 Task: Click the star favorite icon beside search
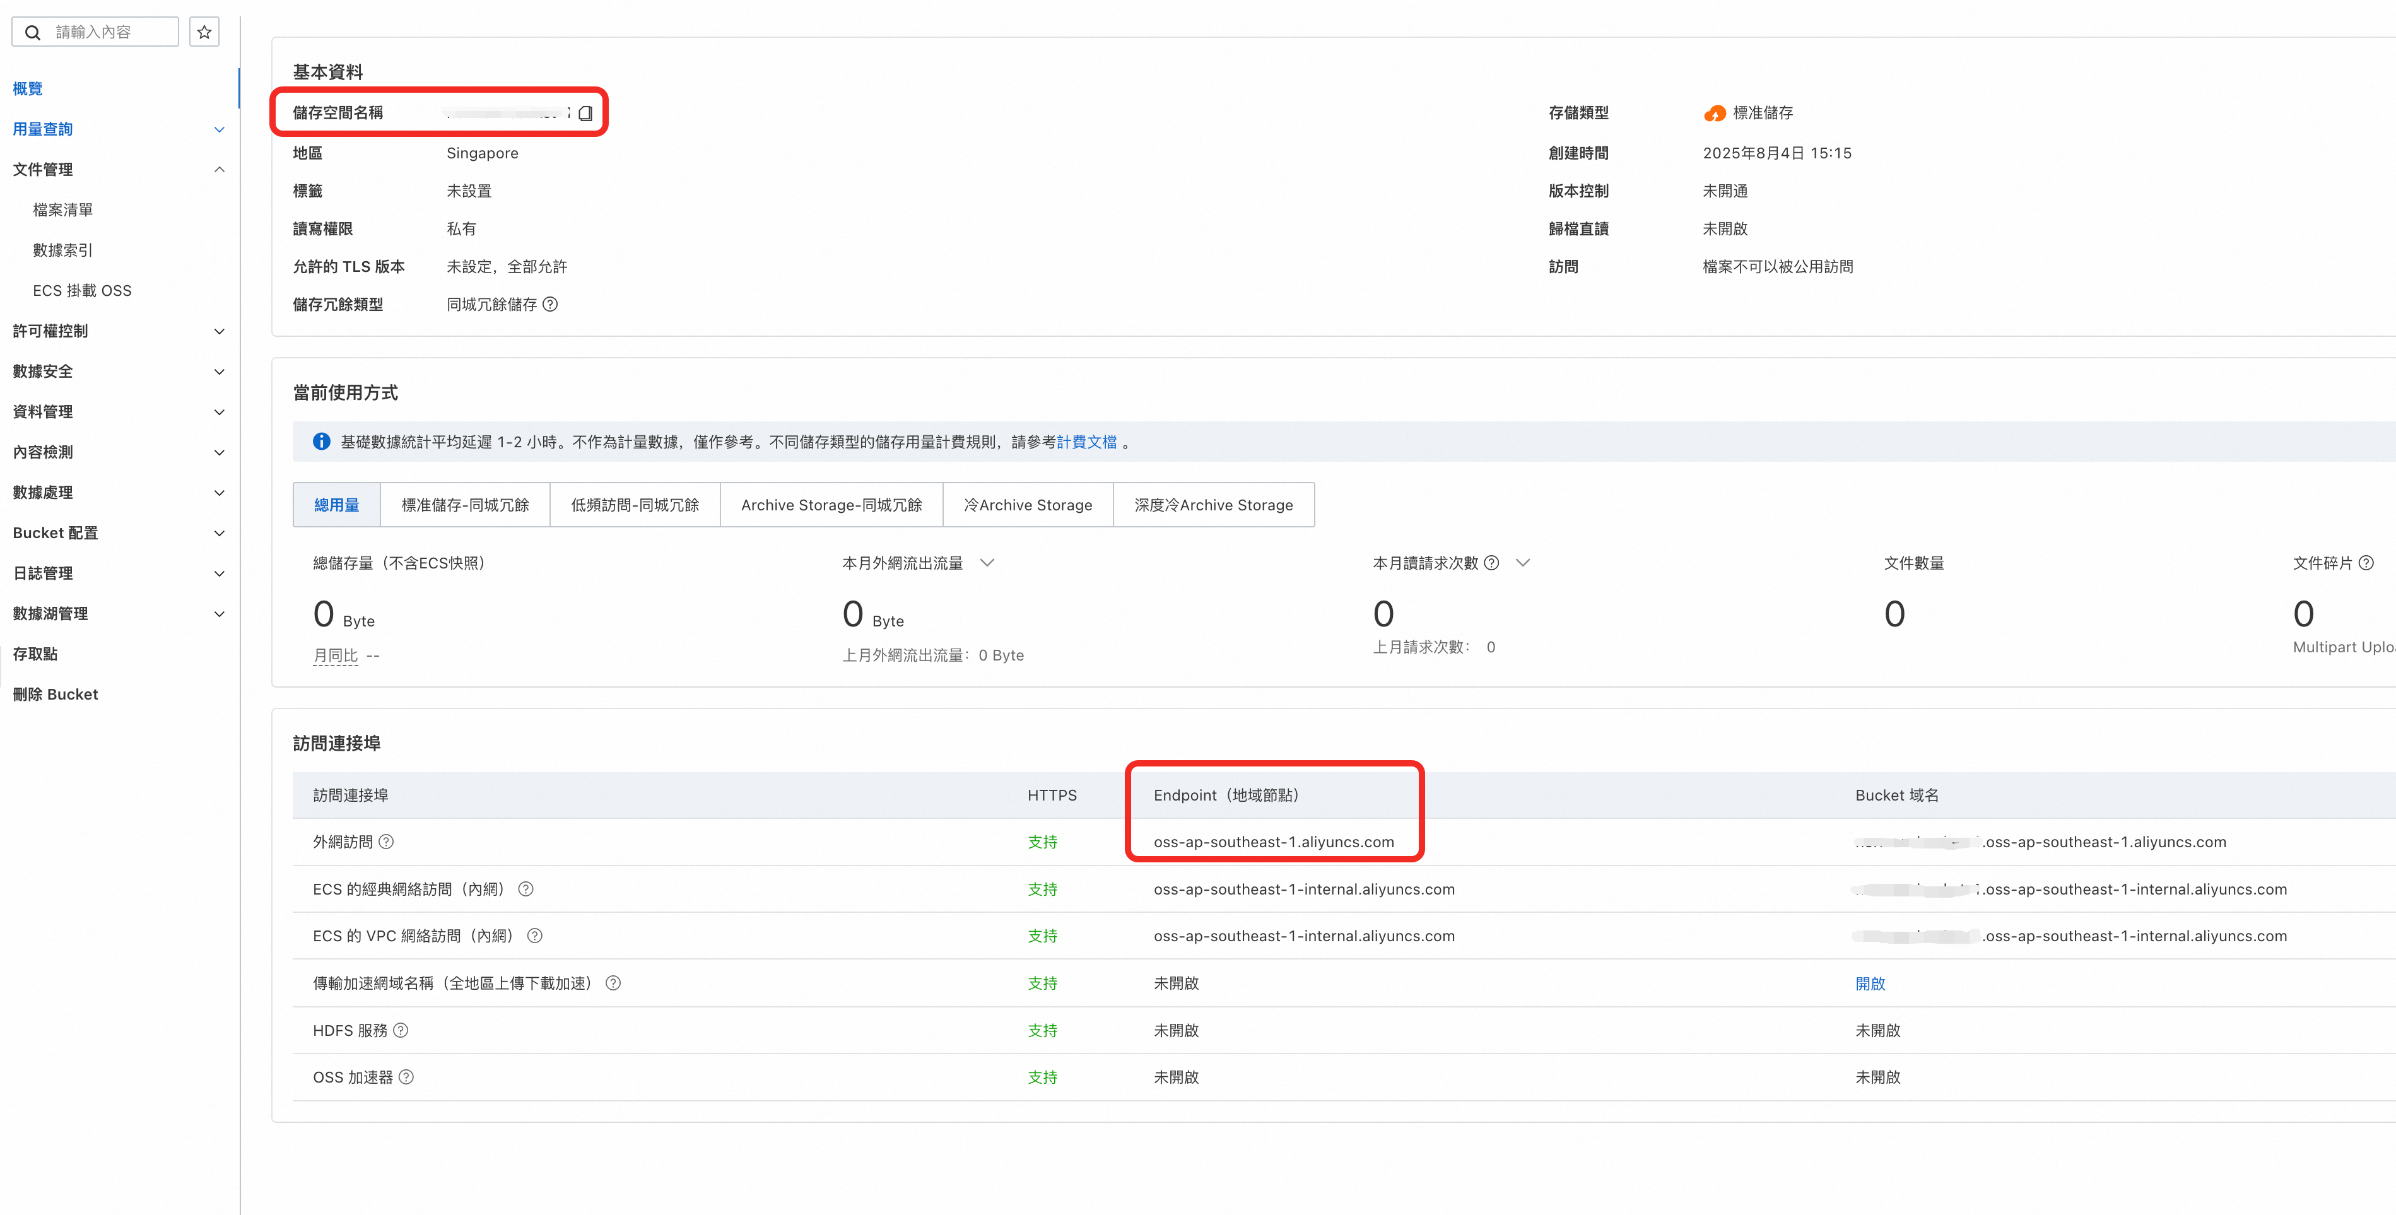[x=204, y=32]
